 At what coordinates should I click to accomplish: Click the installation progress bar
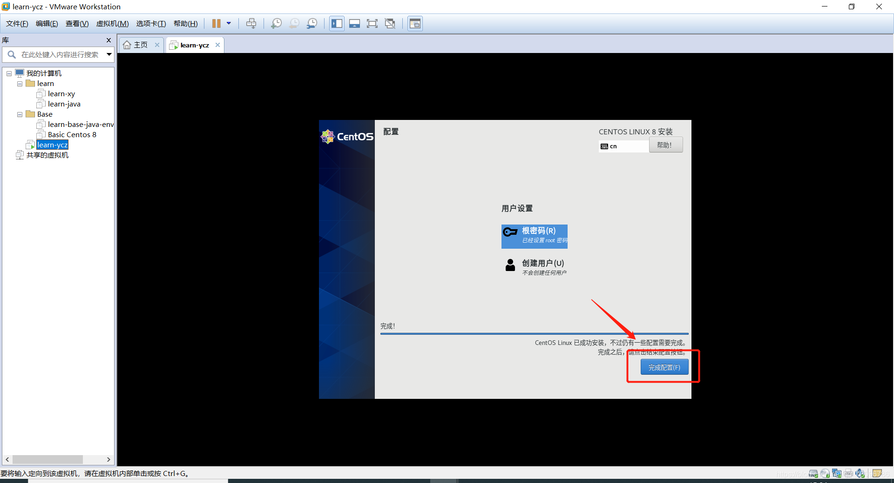click(534, 333)
